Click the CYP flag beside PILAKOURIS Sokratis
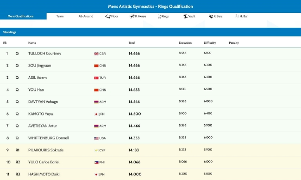The image size is (301, 180). click(96, 150)
